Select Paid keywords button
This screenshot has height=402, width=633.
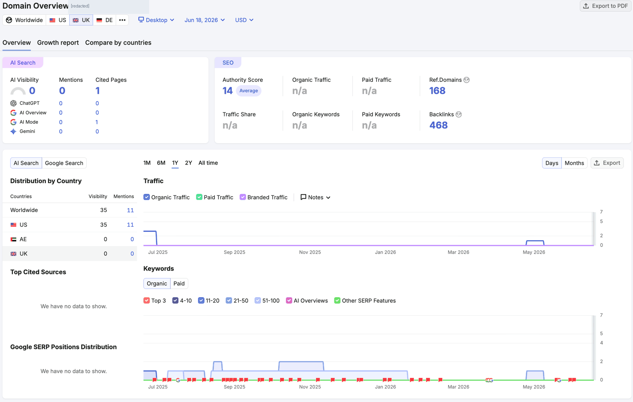179,284
